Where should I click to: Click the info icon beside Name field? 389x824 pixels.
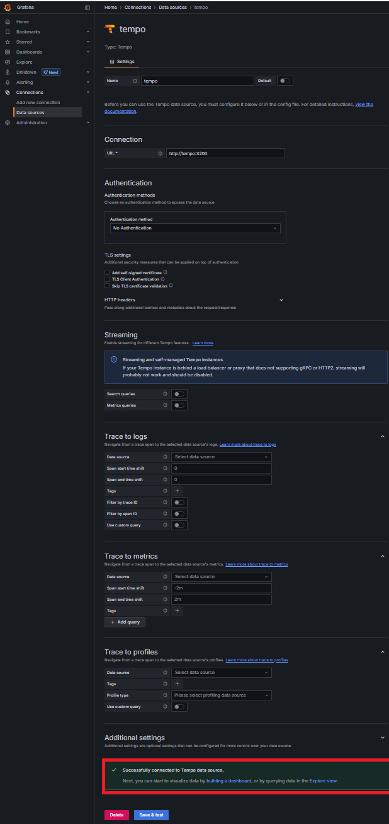(135, 81)
